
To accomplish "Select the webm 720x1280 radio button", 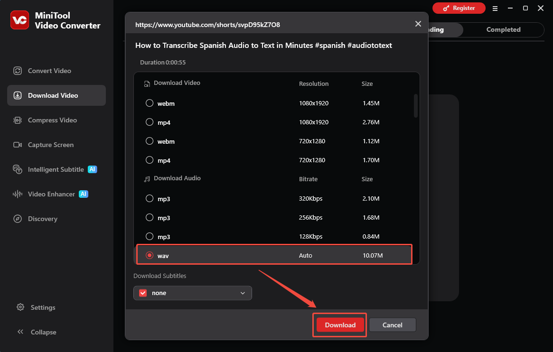I will (150, 141).
